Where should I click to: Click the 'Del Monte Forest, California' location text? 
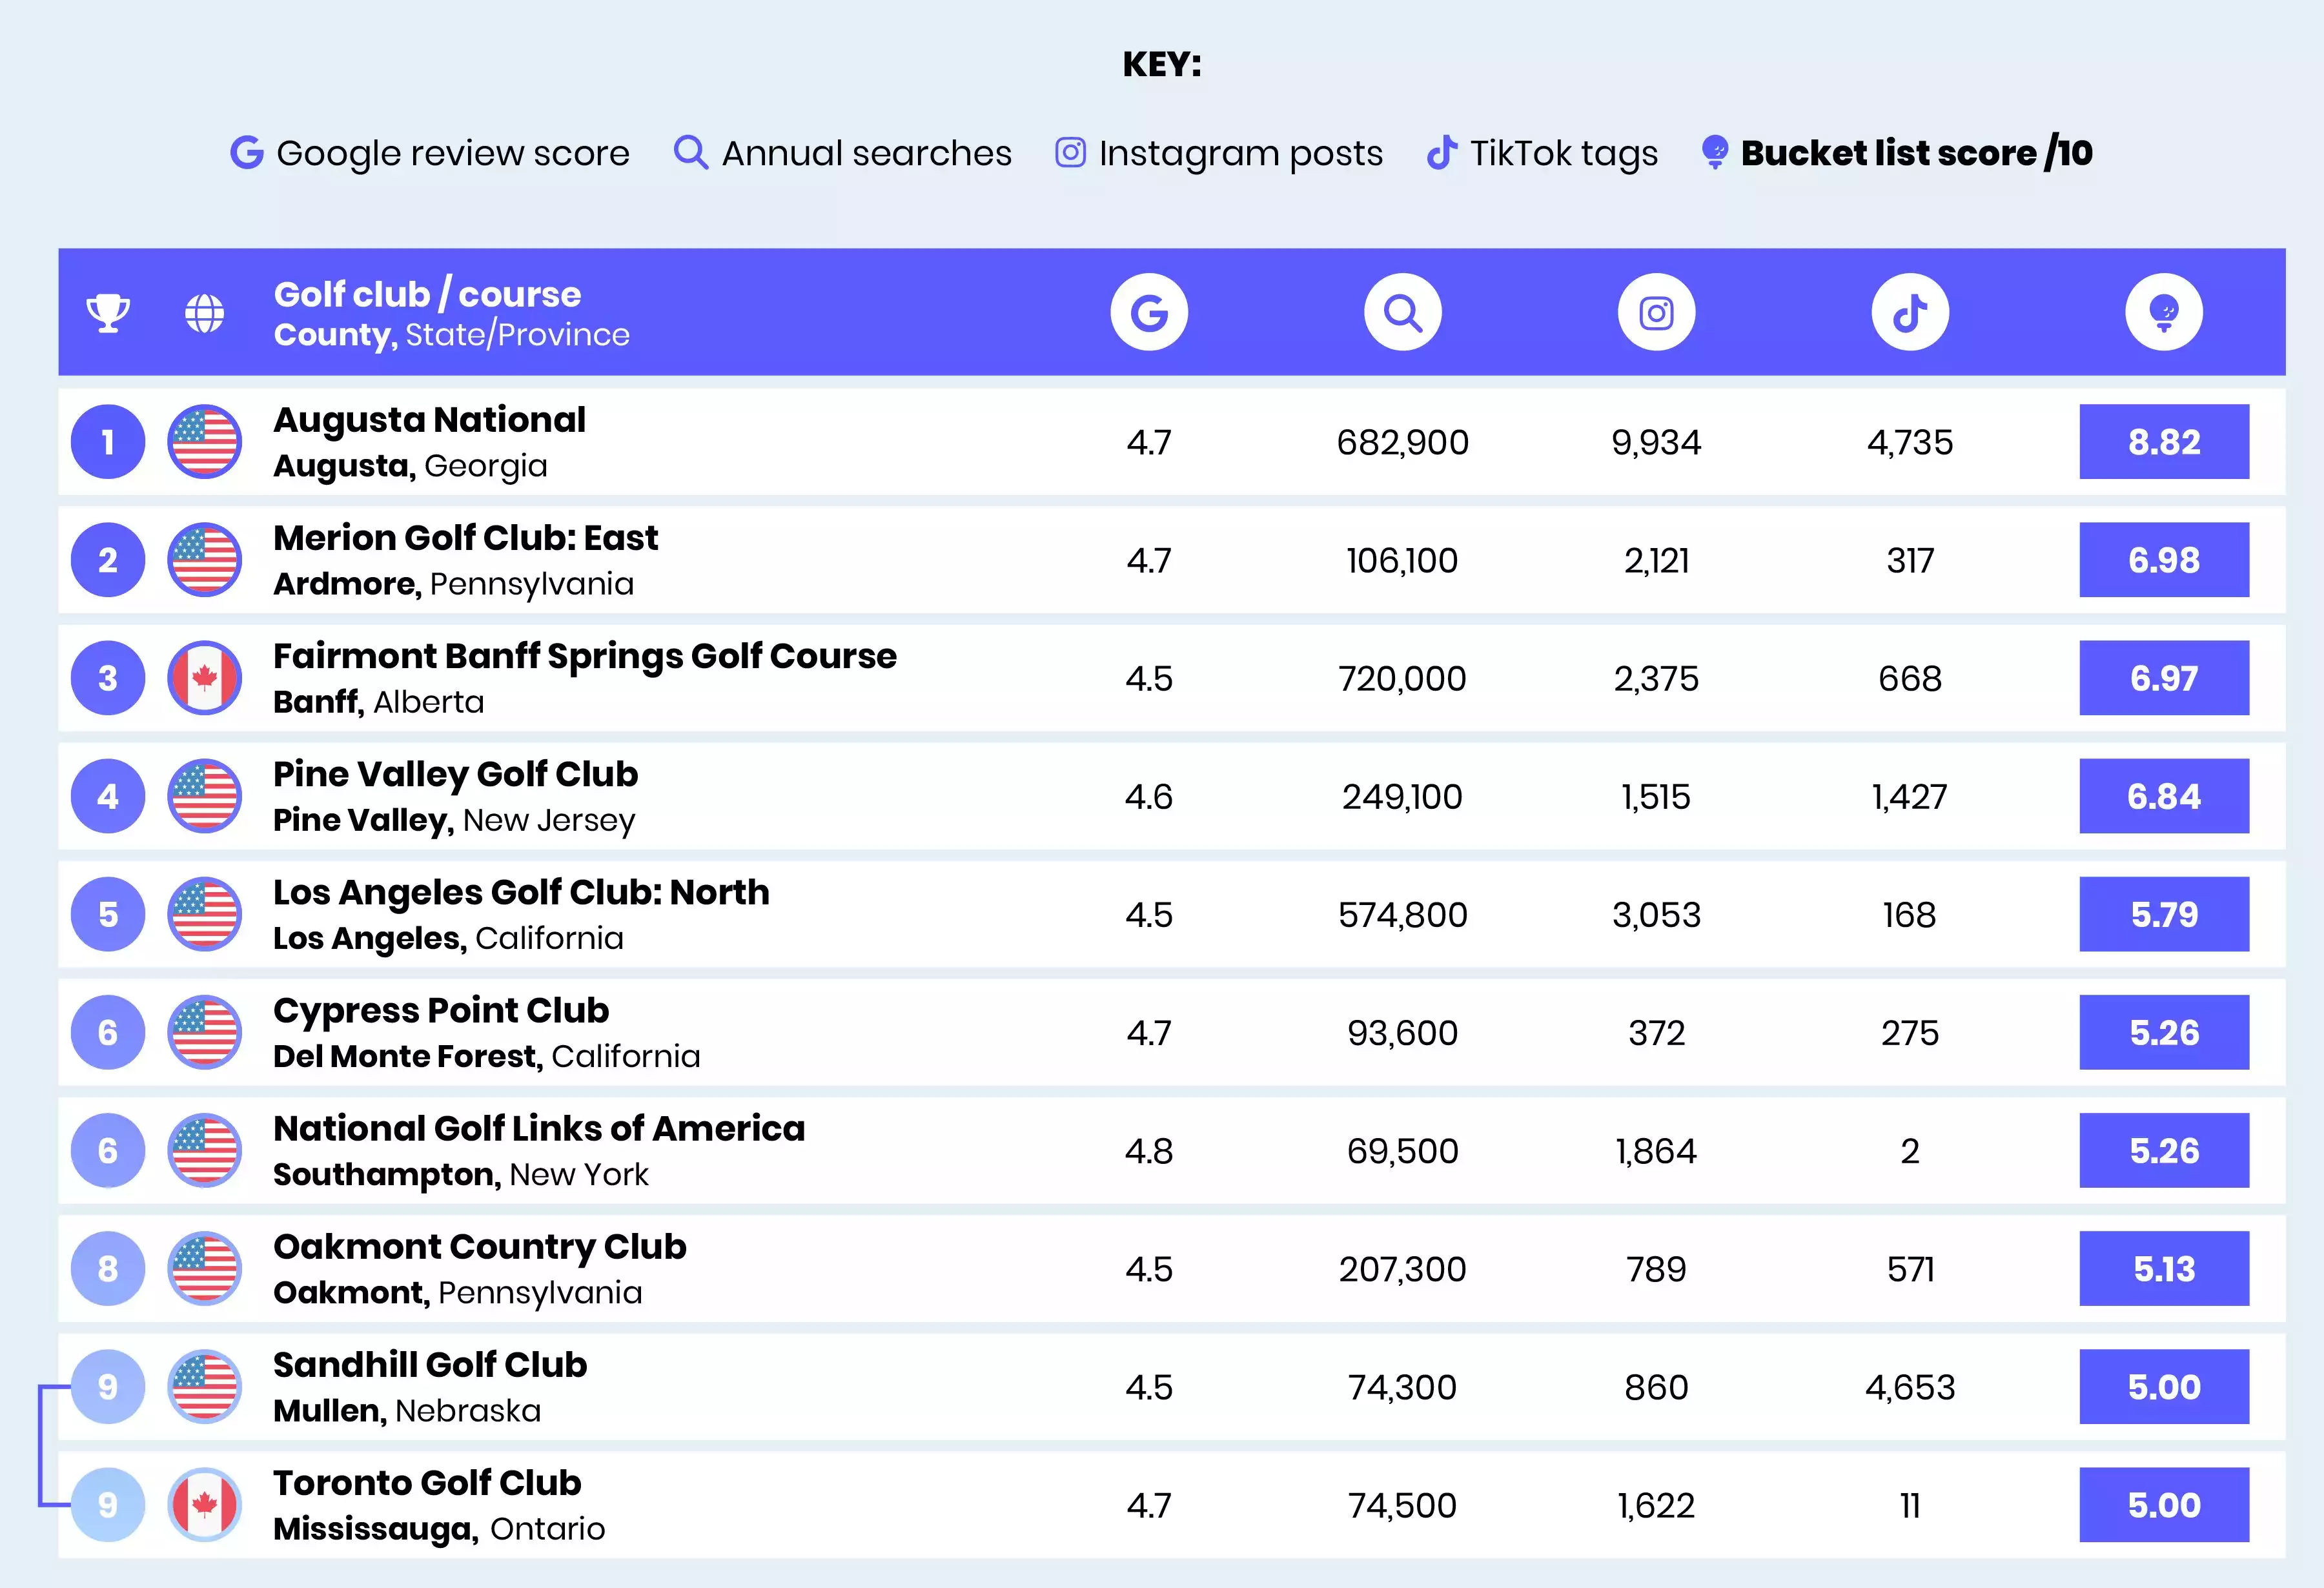tap(487, 1057)
